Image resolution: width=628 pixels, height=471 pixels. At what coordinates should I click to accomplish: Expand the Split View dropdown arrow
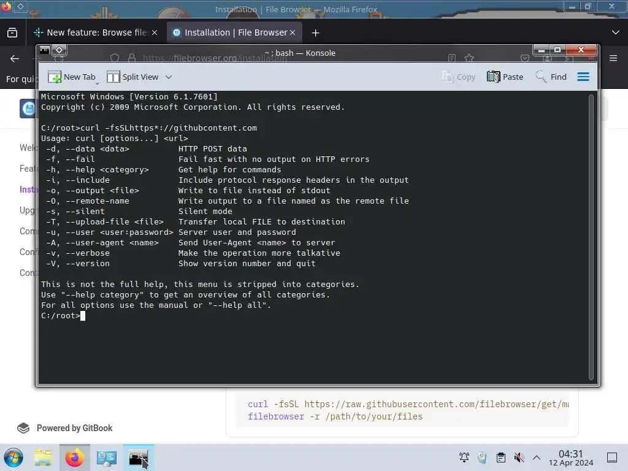coord(169,77)
